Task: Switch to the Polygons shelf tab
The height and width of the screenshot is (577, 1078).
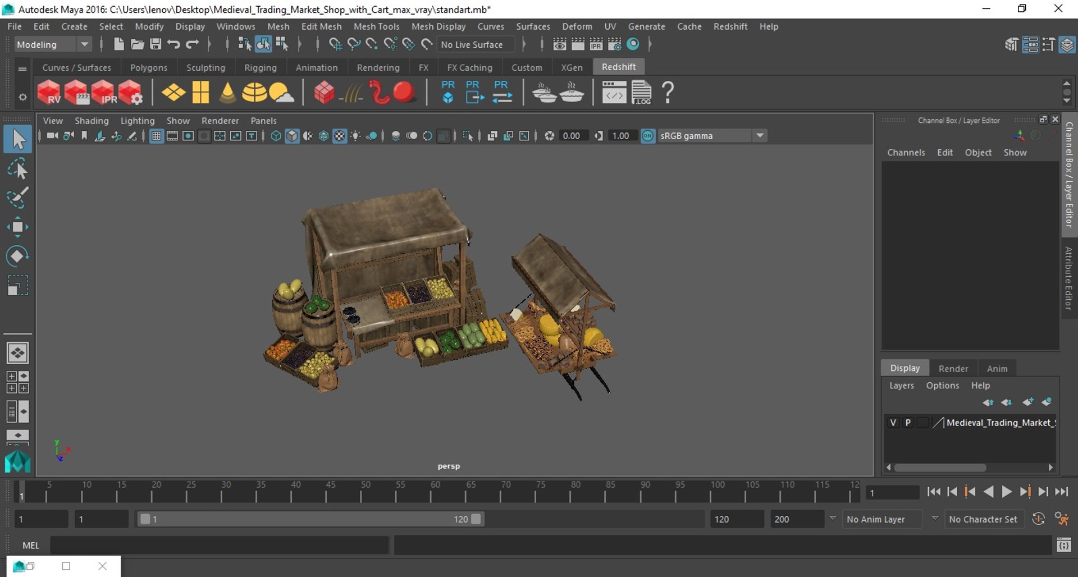Action: tap(149, 67)
